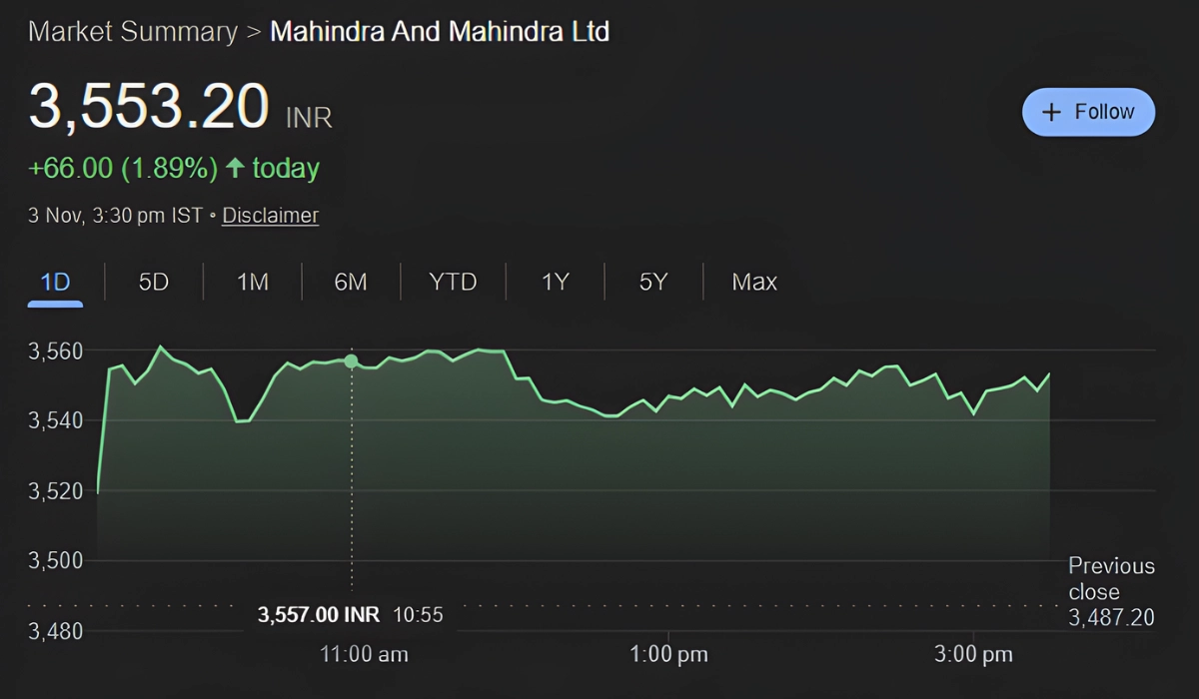
Task: Switch to the 5Y tab
Action: pyautogui.click(x=652, y=283)
